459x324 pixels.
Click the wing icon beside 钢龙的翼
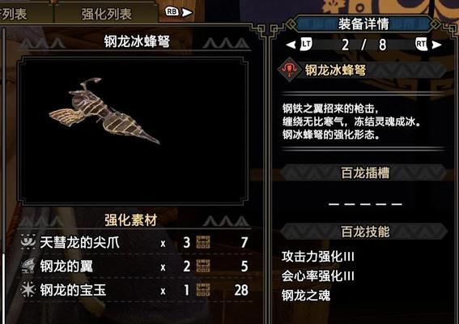click(28, 266)
